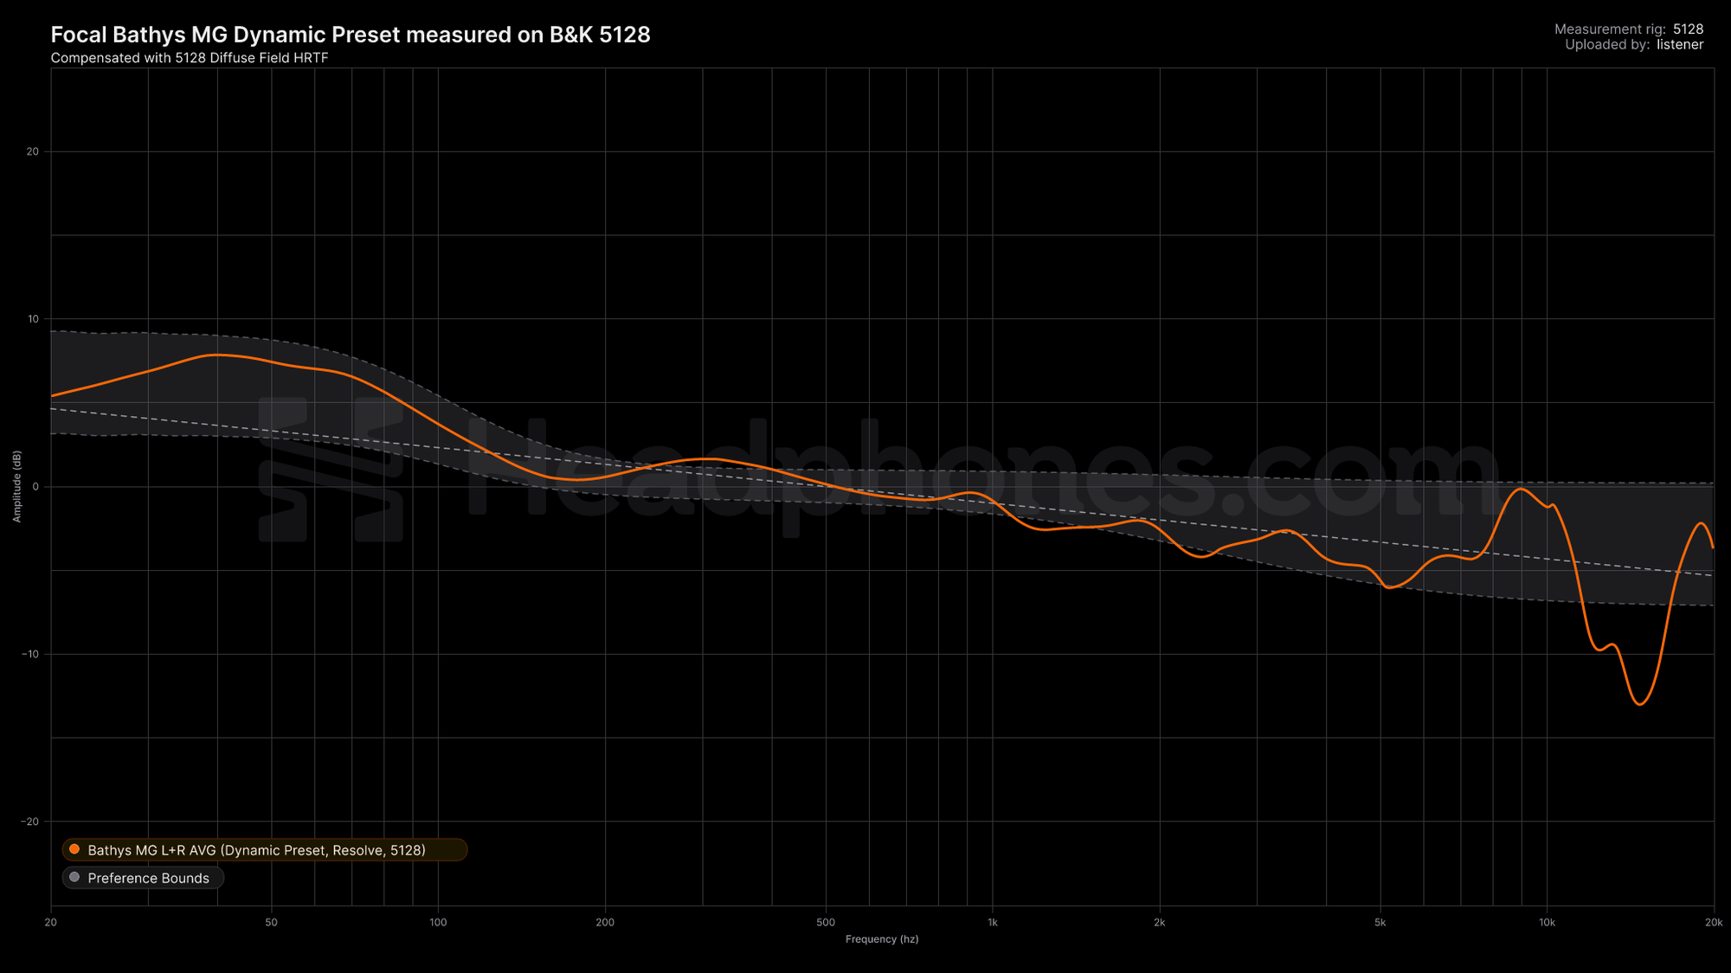Toggle the Bathys MG L+R AVG legend entry
This screenshot has width=1731, height=973.
coord(256,850)
